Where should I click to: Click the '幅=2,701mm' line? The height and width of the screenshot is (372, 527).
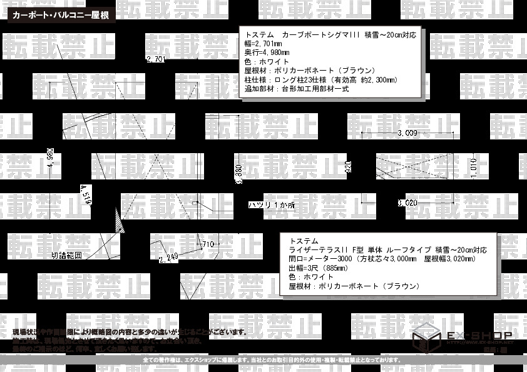pos(263,44)
